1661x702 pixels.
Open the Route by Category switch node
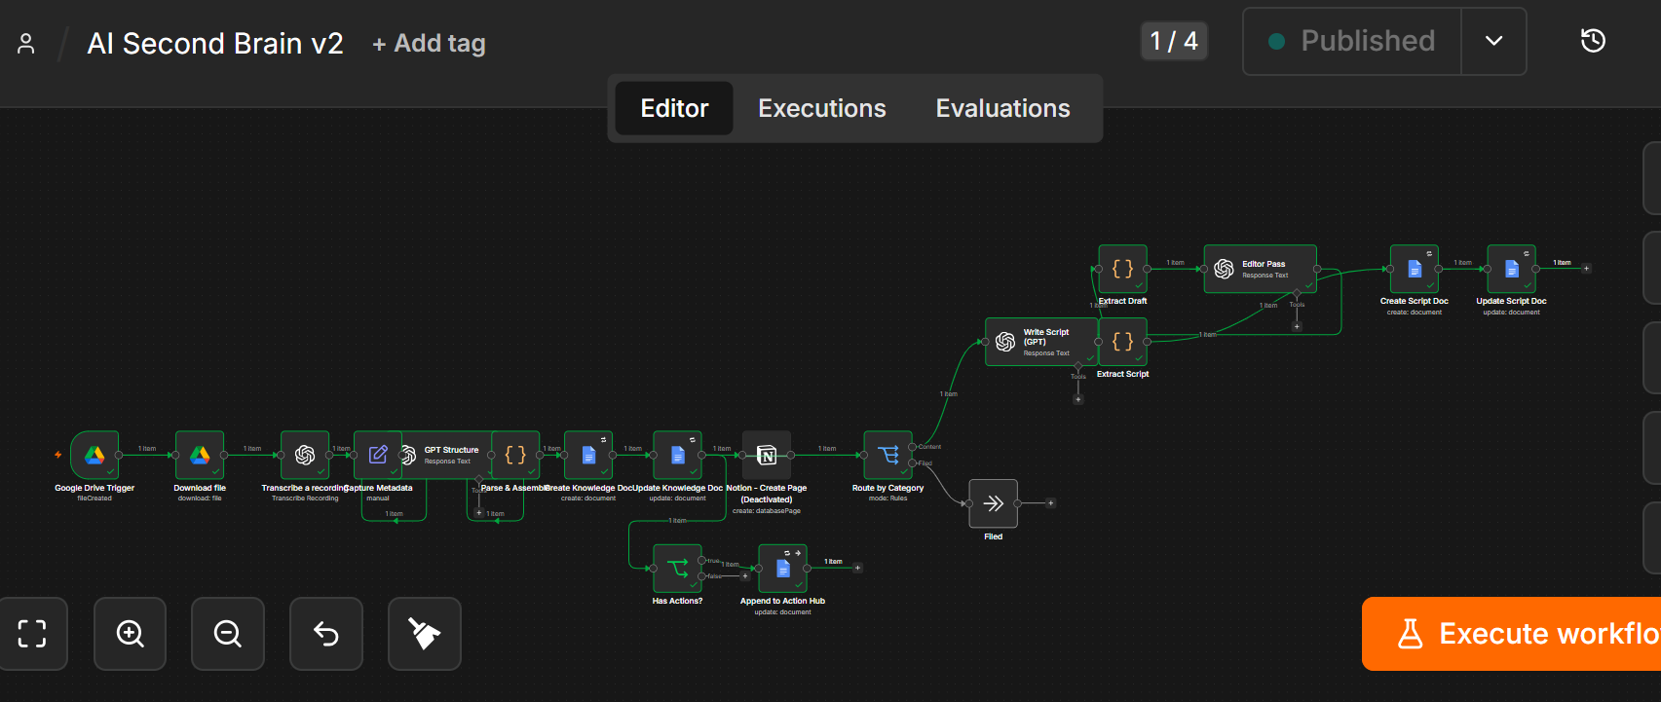point(888,455)
